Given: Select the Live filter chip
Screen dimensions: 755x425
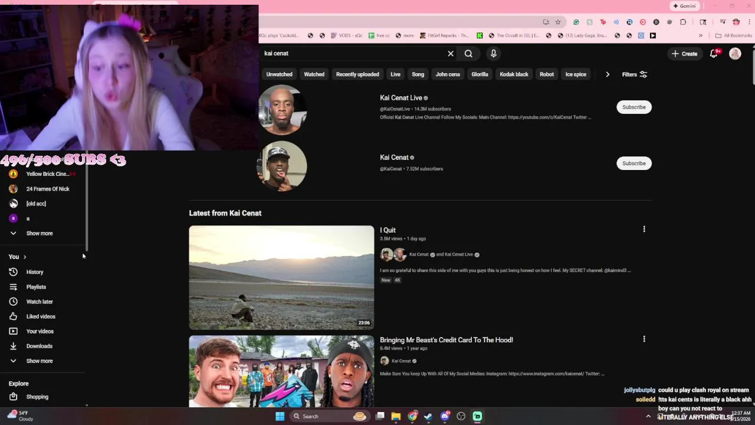Looking at the screenshot, I should click(395, 74).
